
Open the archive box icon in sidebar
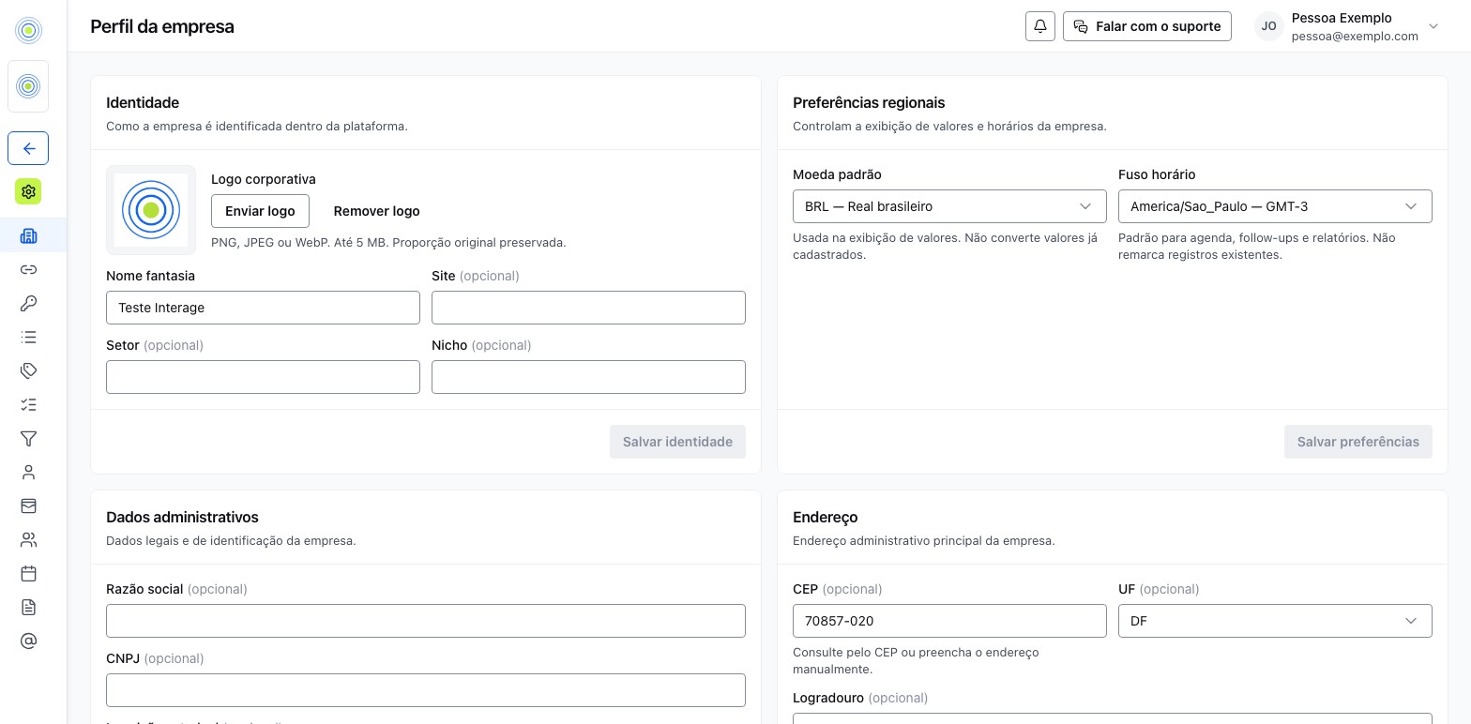point(28,505)
